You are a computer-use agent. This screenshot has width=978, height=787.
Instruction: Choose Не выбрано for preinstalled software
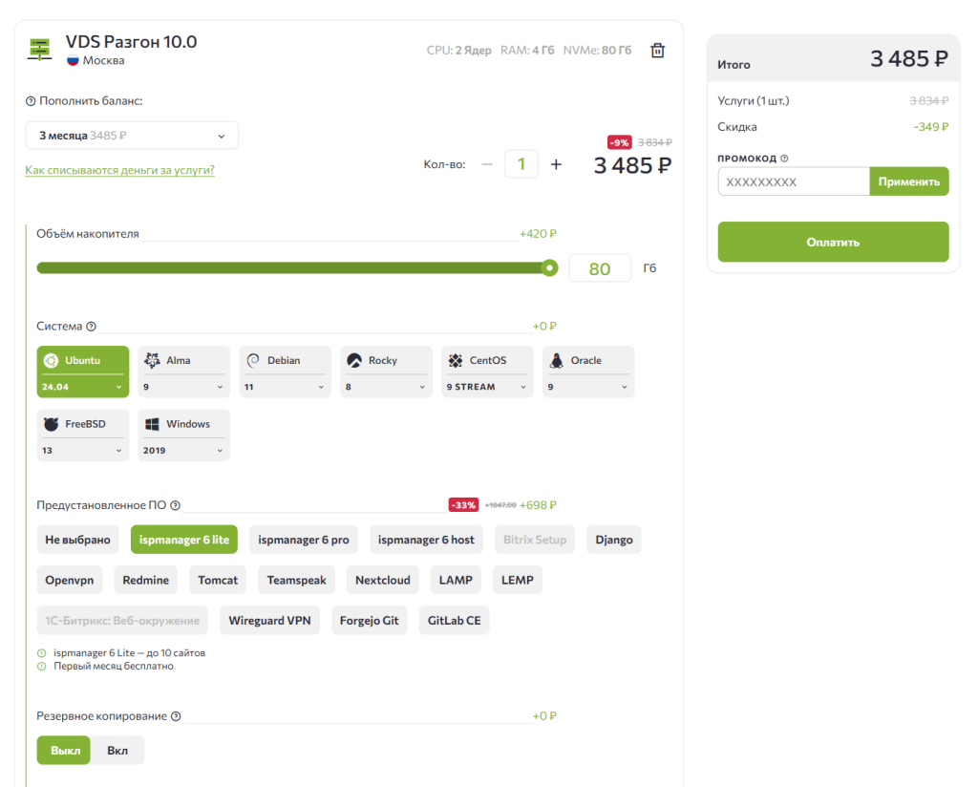[77, 540]
